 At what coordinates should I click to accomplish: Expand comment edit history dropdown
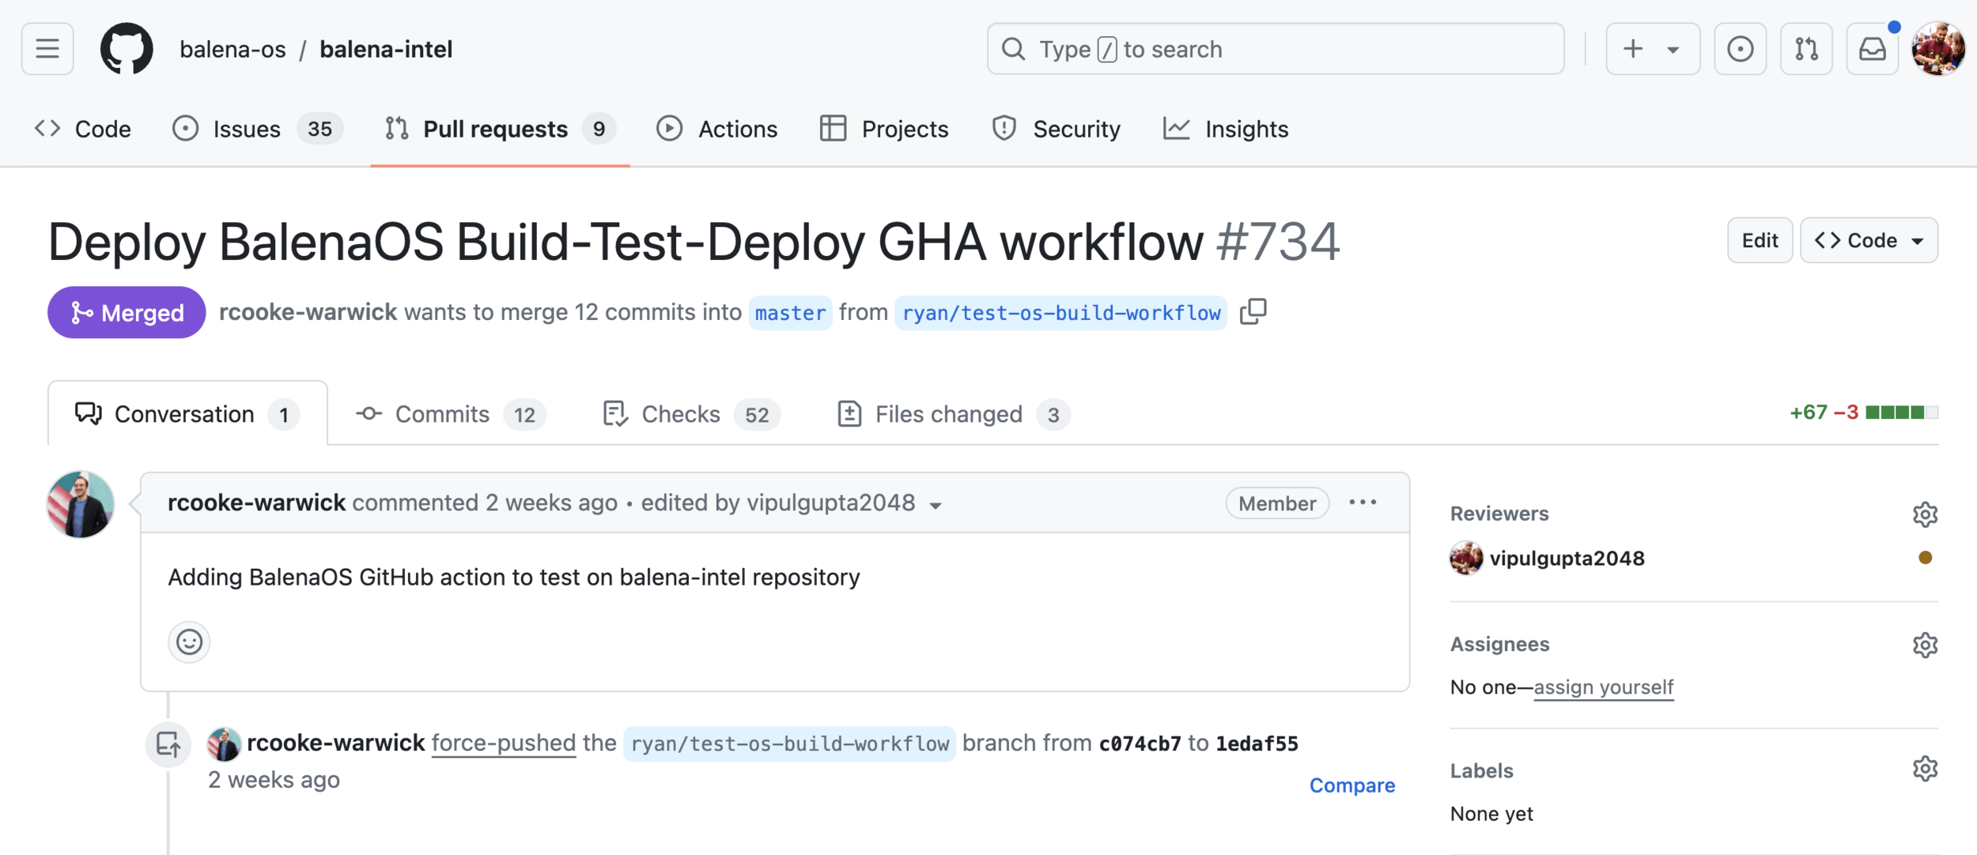point(936,506)
